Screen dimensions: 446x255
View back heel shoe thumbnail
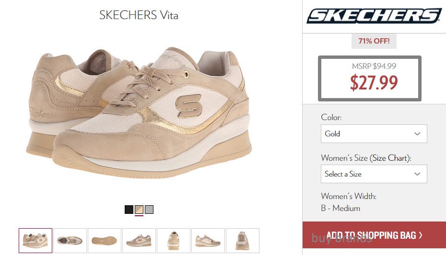[x=174, y=241]
